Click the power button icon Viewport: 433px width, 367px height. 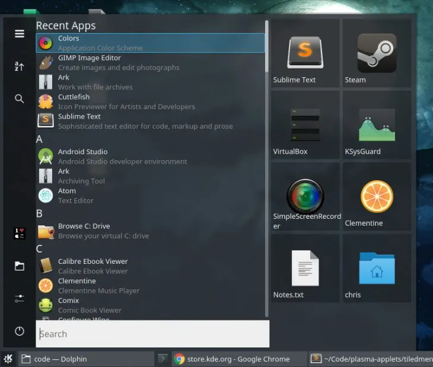[20, 331]
